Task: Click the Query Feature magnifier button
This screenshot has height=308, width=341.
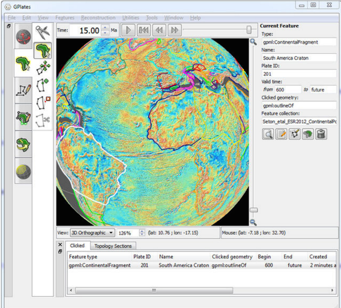Action: [x=268, y=135]
